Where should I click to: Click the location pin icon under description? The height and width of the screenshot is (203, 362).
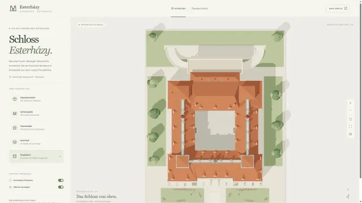(10, 77)
